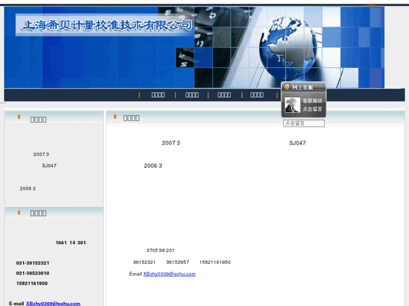Click SJ047 in the left sidebar
The image size is (409, 306).
coord(50,166)
